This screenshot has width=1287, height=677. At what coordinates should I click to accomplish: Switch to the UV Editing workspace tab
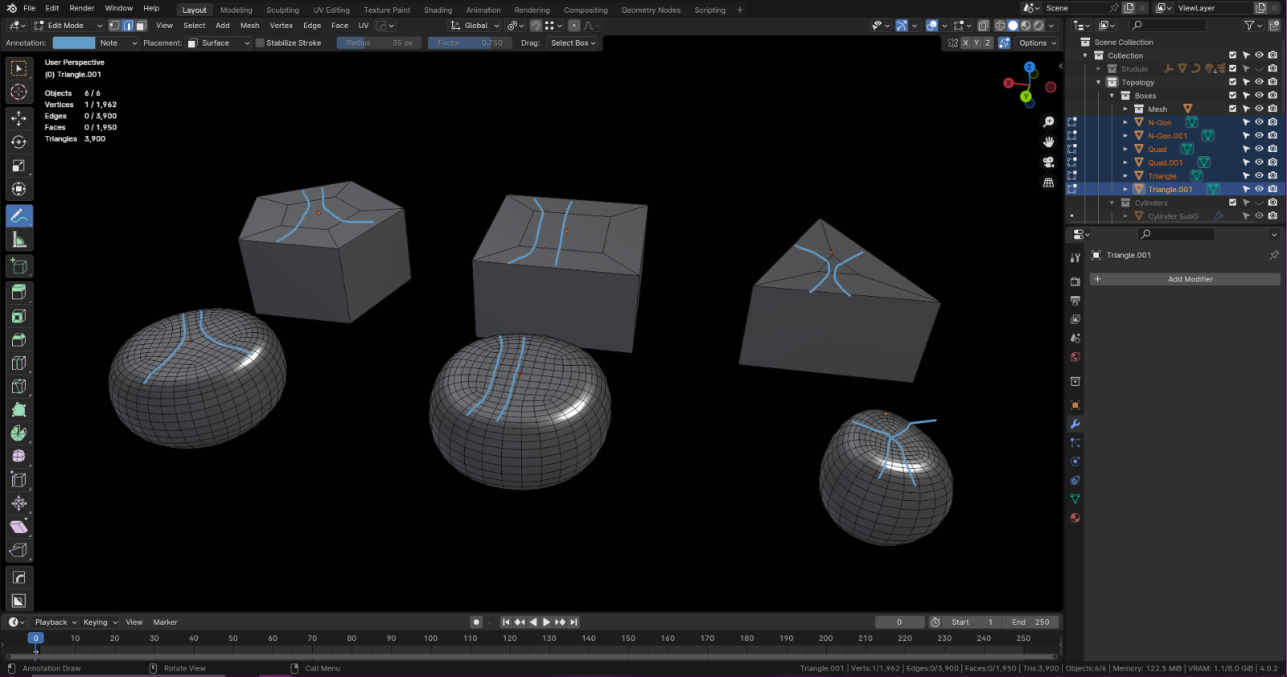(x=331, y=10)
